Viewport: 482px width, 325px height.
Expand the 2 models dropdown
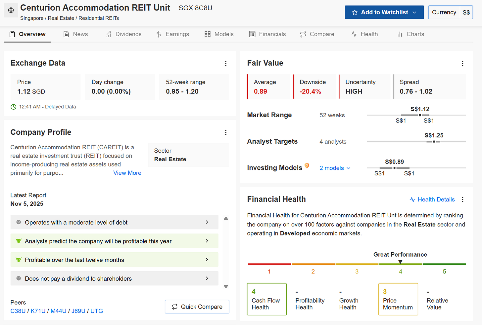tap(335, 168)
